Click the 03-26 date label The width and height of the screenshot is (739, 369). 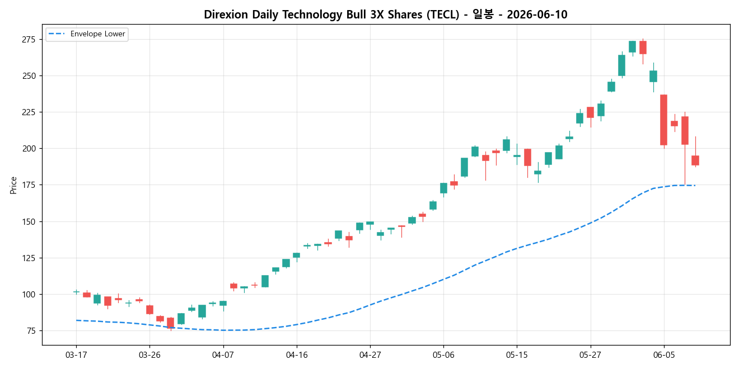[x=149, y=354]
